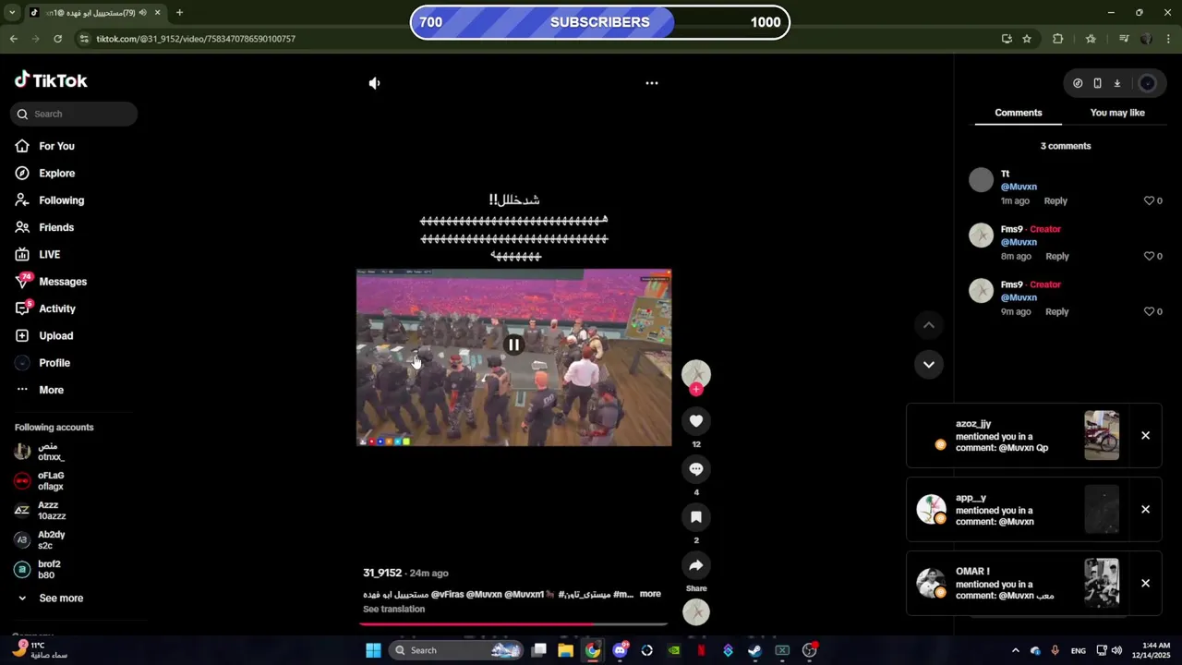1182x665 pixels.
Task: Open Steam from the taskbar
Action: point(754,650)
